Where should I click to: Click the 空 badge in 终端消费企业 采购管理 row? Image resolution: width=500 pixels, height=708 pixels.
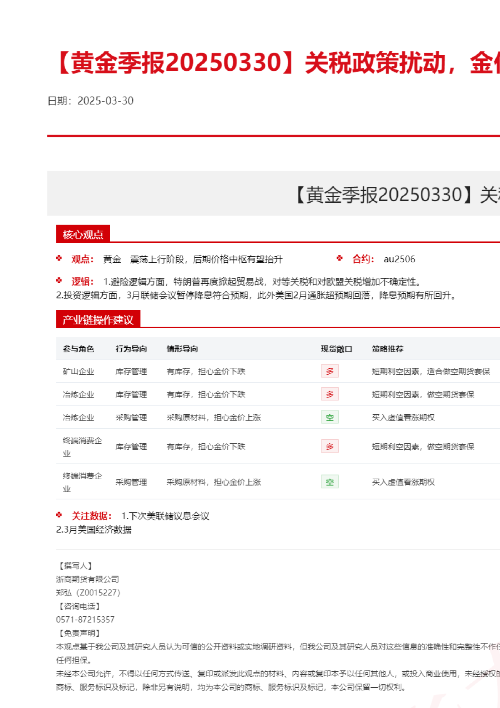pyautogui.click(x=330, y=482)
